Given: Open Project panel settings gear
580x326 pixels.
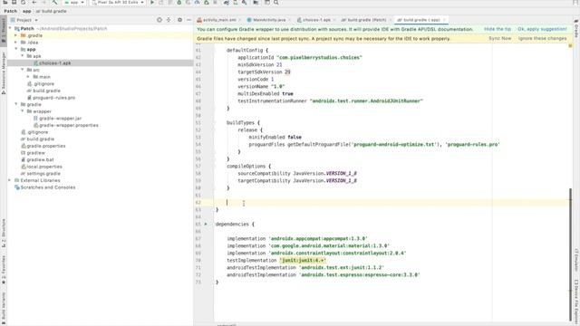Looking at the screenshot, I should tap(179, 20).
